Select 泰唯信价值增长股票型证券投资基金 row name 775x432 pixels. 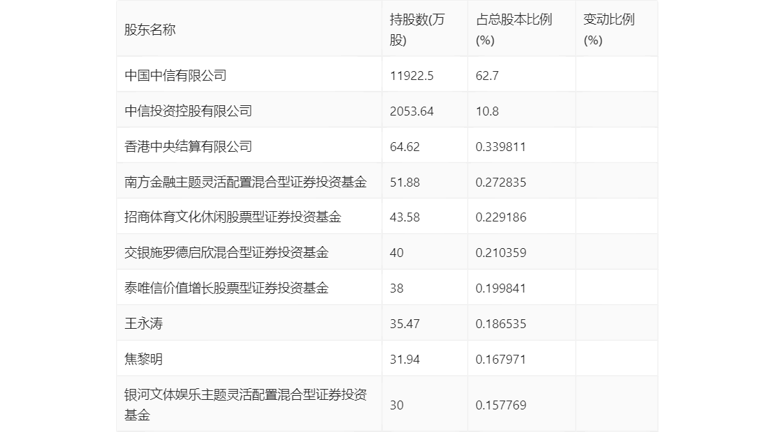pyautogui.click(x=226, y=288)
